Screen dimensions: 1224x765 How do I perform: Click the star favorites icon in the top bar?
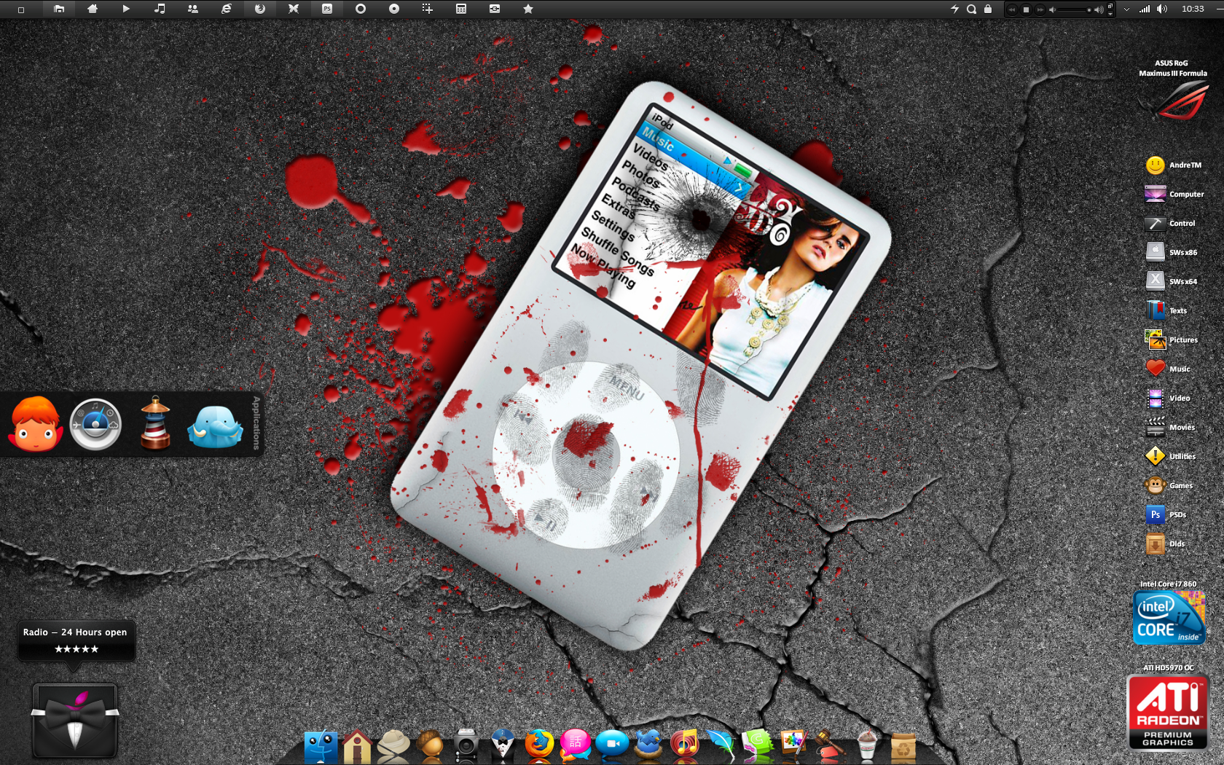tap(528, 9)
